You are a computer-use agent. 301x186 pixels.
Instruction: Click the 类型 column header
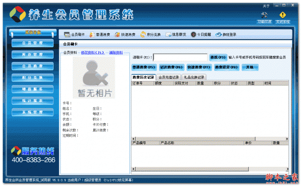[x=255, y=83]
